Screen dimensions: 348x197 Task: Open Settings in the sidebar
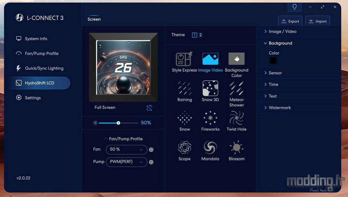coord(39,98)
